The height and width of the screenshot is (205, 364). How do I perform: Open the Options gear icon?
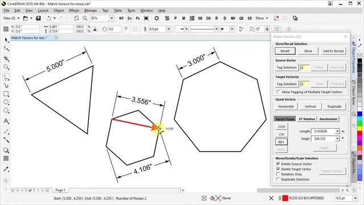point(157,18)
